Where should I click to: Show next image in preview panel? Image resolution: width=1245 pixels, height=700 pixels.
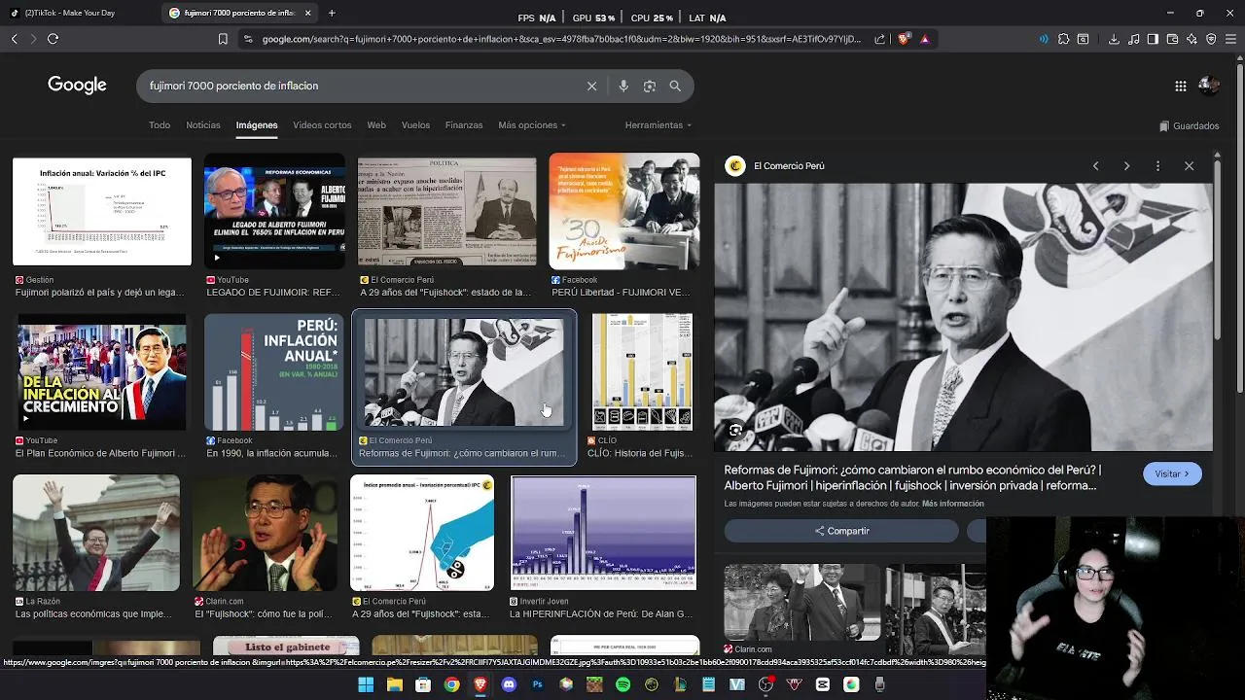(1126, 166)
